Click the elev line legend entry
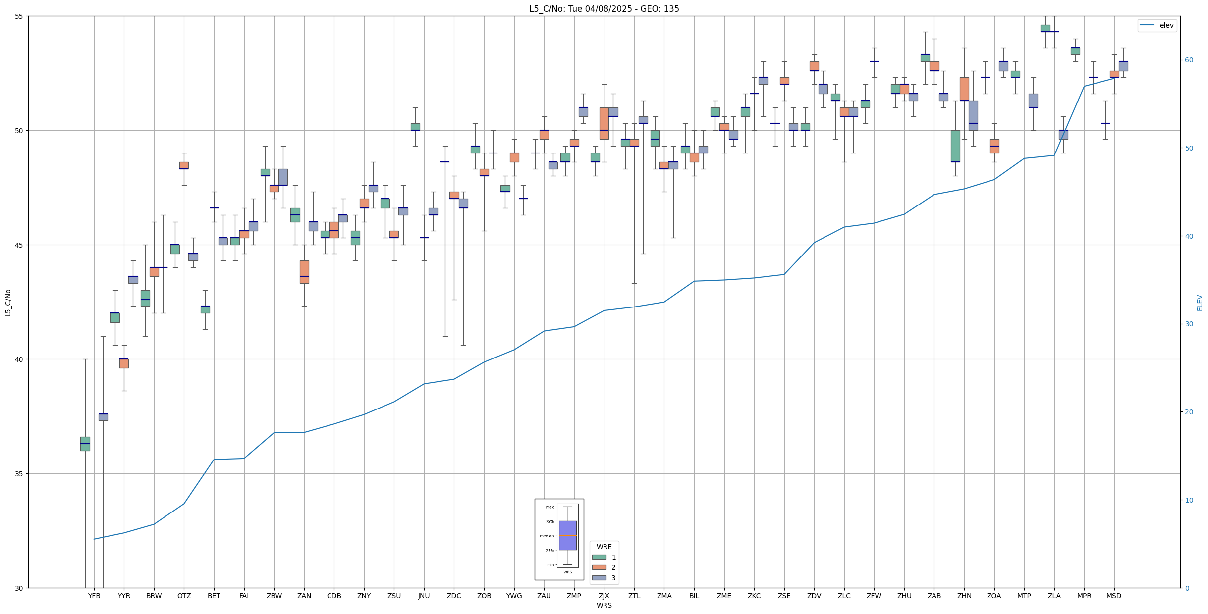1208x614 pixels. [x=1156, y=25]
